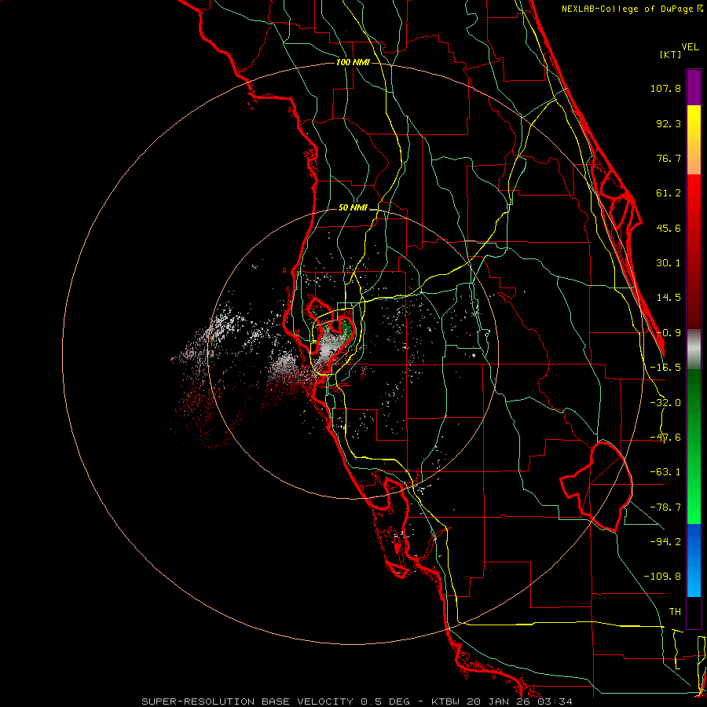Pick the green band of the velocity scale
Screen dimensions: 707x707
tap(694, 446)
